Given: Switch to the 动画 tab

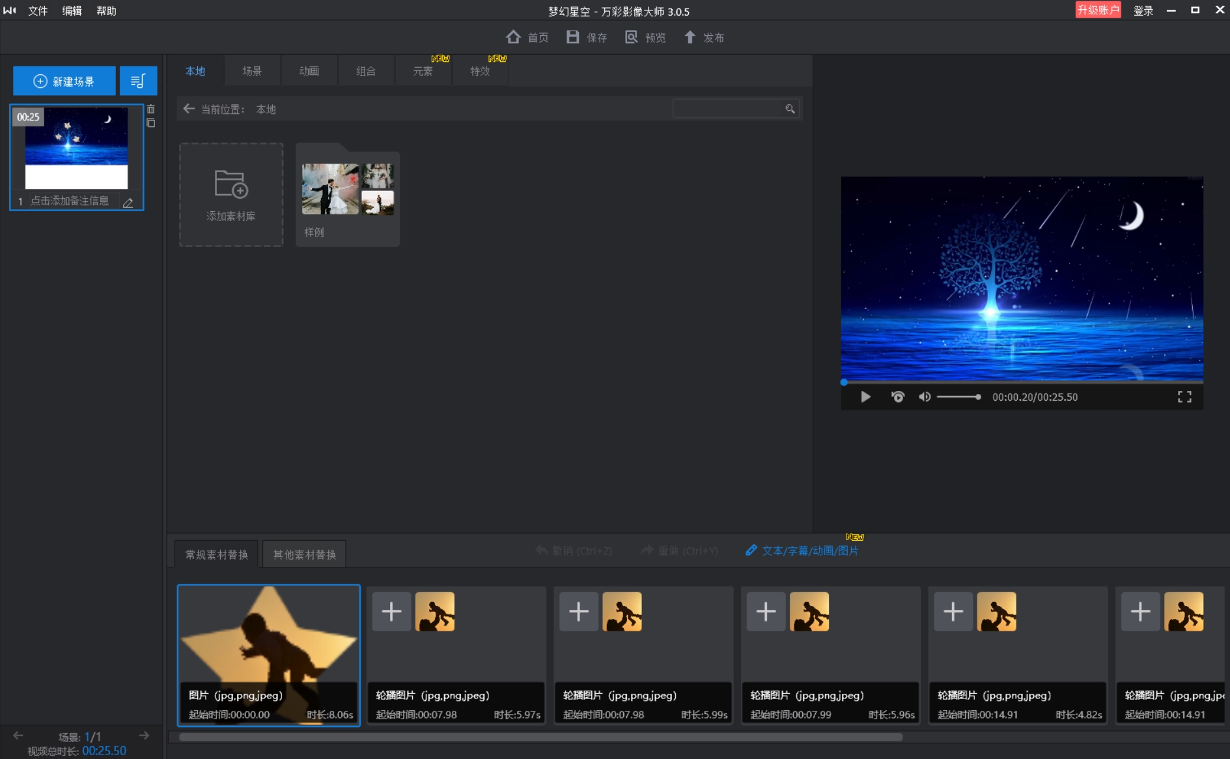Looking at the screenshot, I should [x=309, y=71].
